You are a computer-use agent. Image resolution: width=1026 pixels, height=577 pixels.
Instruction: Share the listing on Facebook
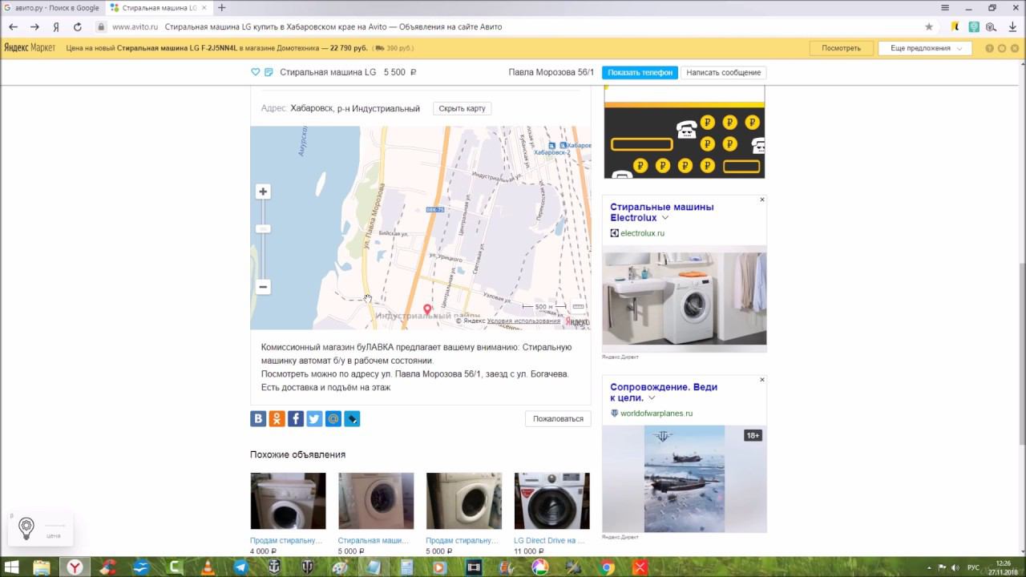(296, 418)
